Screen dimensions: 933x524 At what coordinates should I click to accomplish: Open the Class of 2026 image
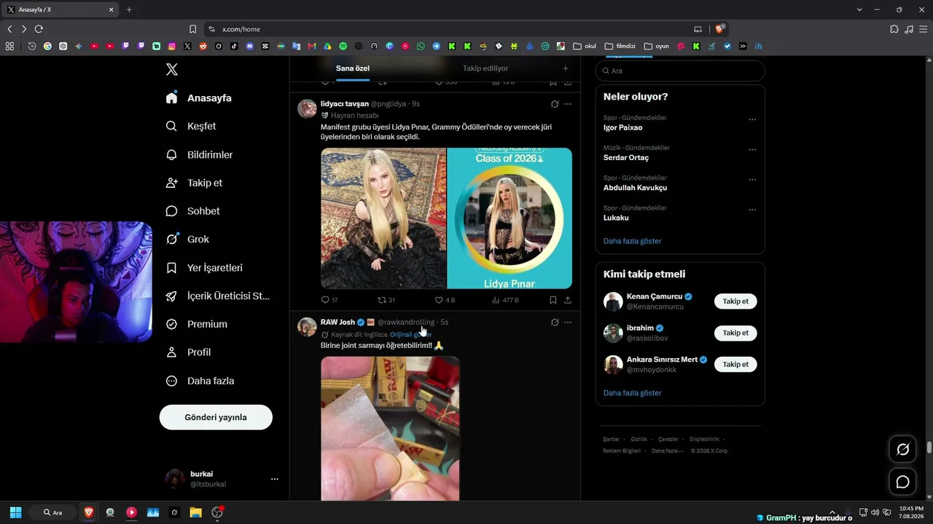click(x=510, y=218)
